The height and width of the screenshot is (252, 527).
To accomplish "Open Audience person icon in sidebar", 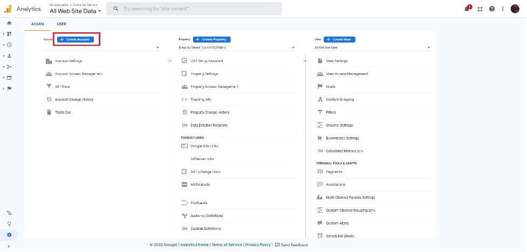I will [x=9, y=55].
